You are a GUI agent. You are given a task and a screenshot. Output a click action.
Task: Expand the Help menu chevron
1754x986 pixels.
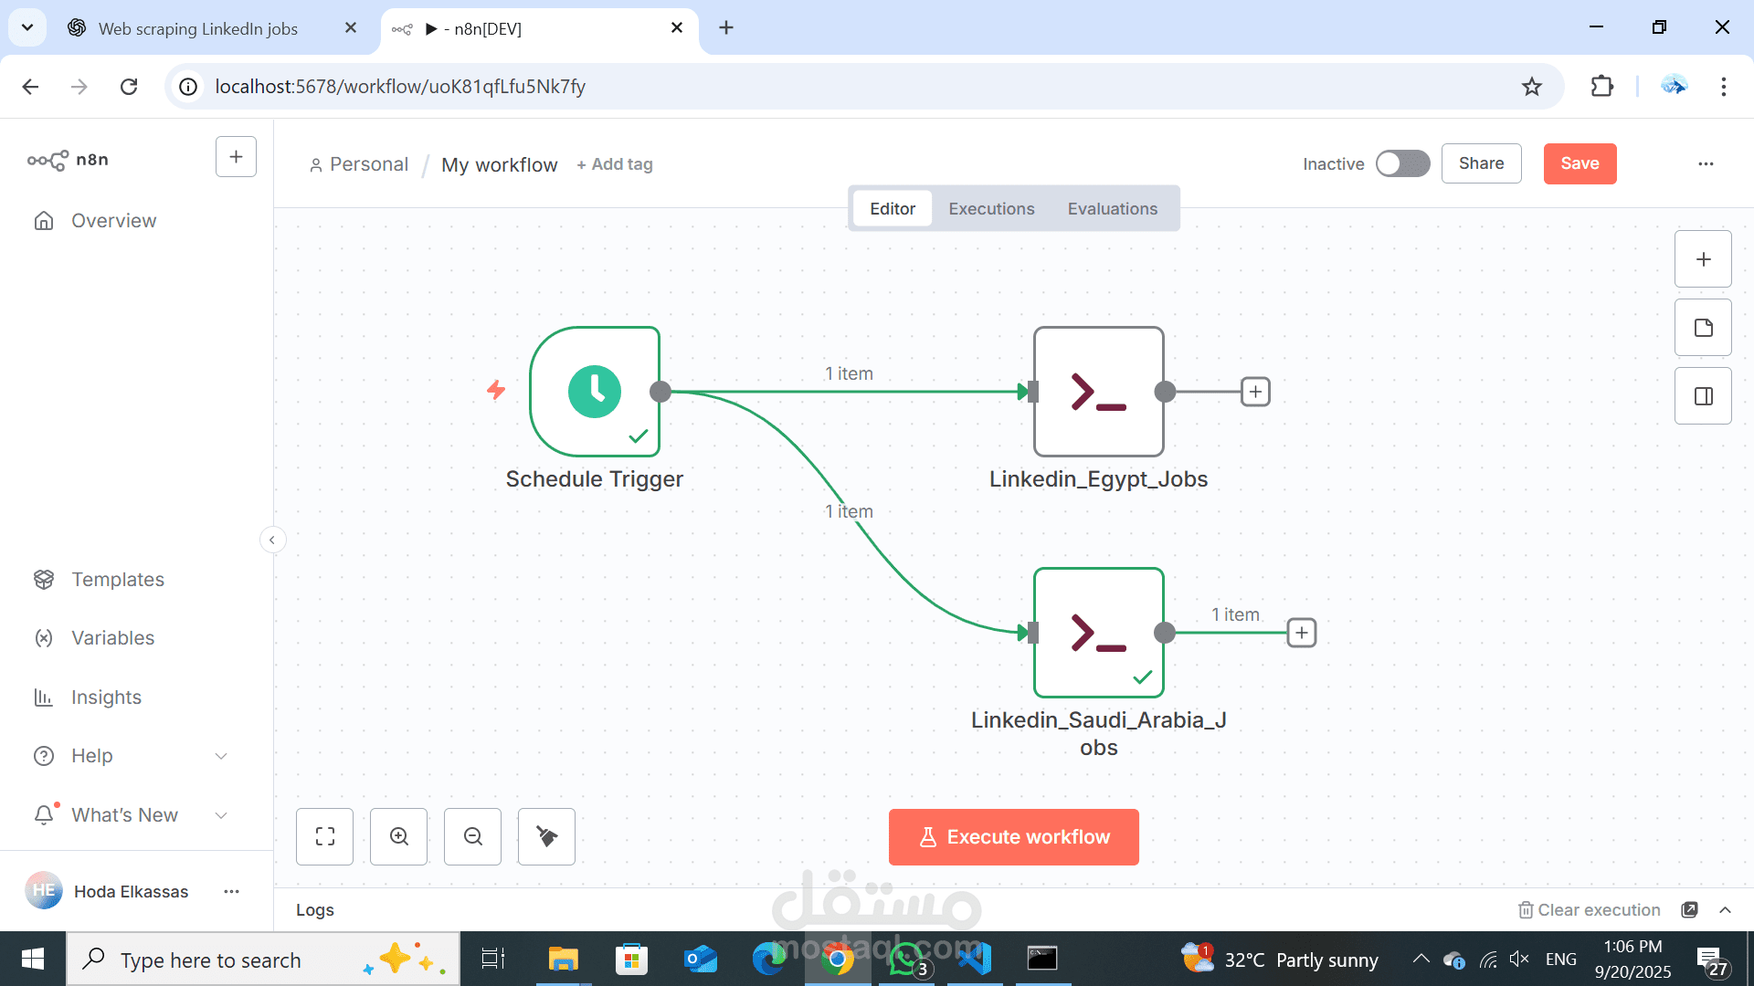pyautogui.click(x=220, y=756)
